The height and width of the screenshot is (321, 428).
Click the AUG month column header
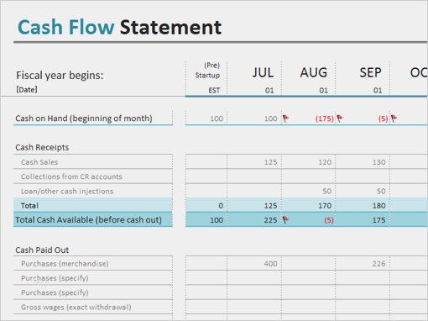[314, 73]
